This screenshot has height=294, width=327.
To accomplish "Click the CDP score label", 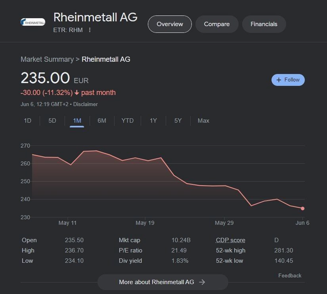I will [x=230, y=240].
